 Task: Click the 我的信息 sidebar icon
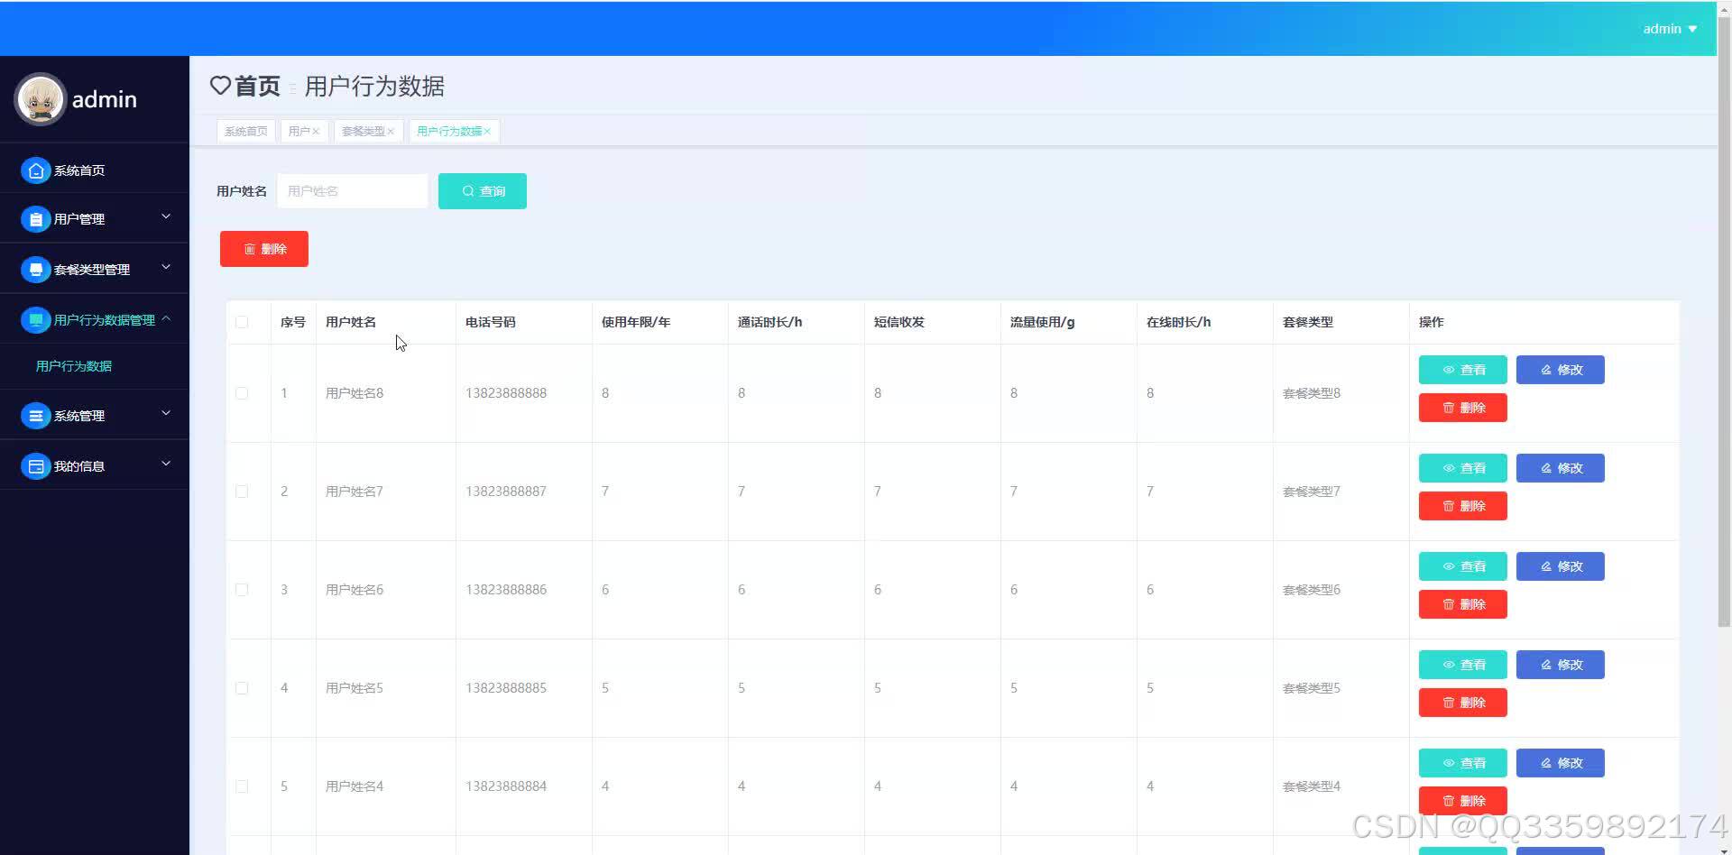tap(35, 465)
